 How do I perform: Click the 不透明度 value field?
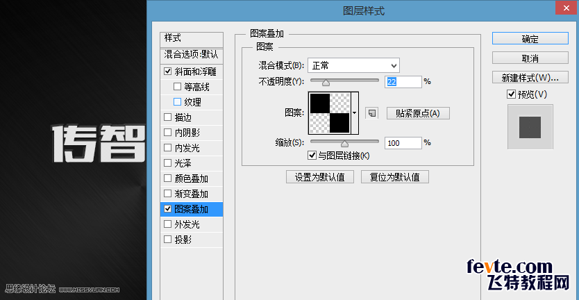(x=403, y=82)
